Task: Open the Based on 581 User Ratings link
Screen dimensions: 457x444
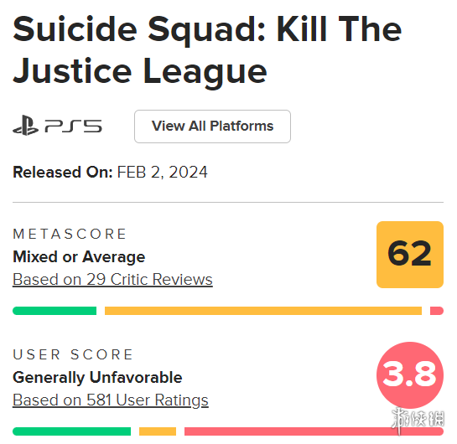Action: pos(111,400)
